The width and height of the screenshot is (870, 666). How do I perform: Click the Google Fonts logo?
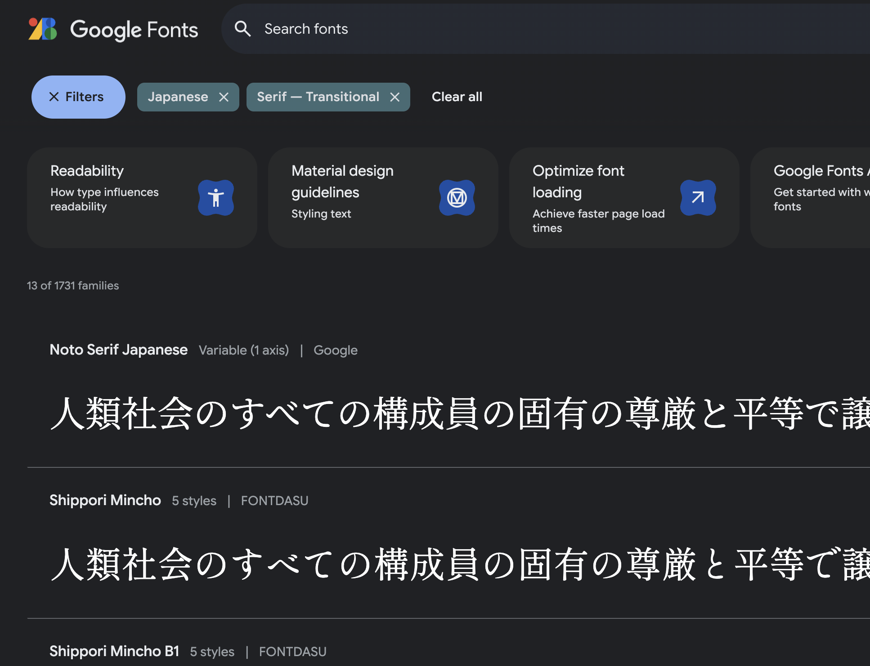point(112,29)
